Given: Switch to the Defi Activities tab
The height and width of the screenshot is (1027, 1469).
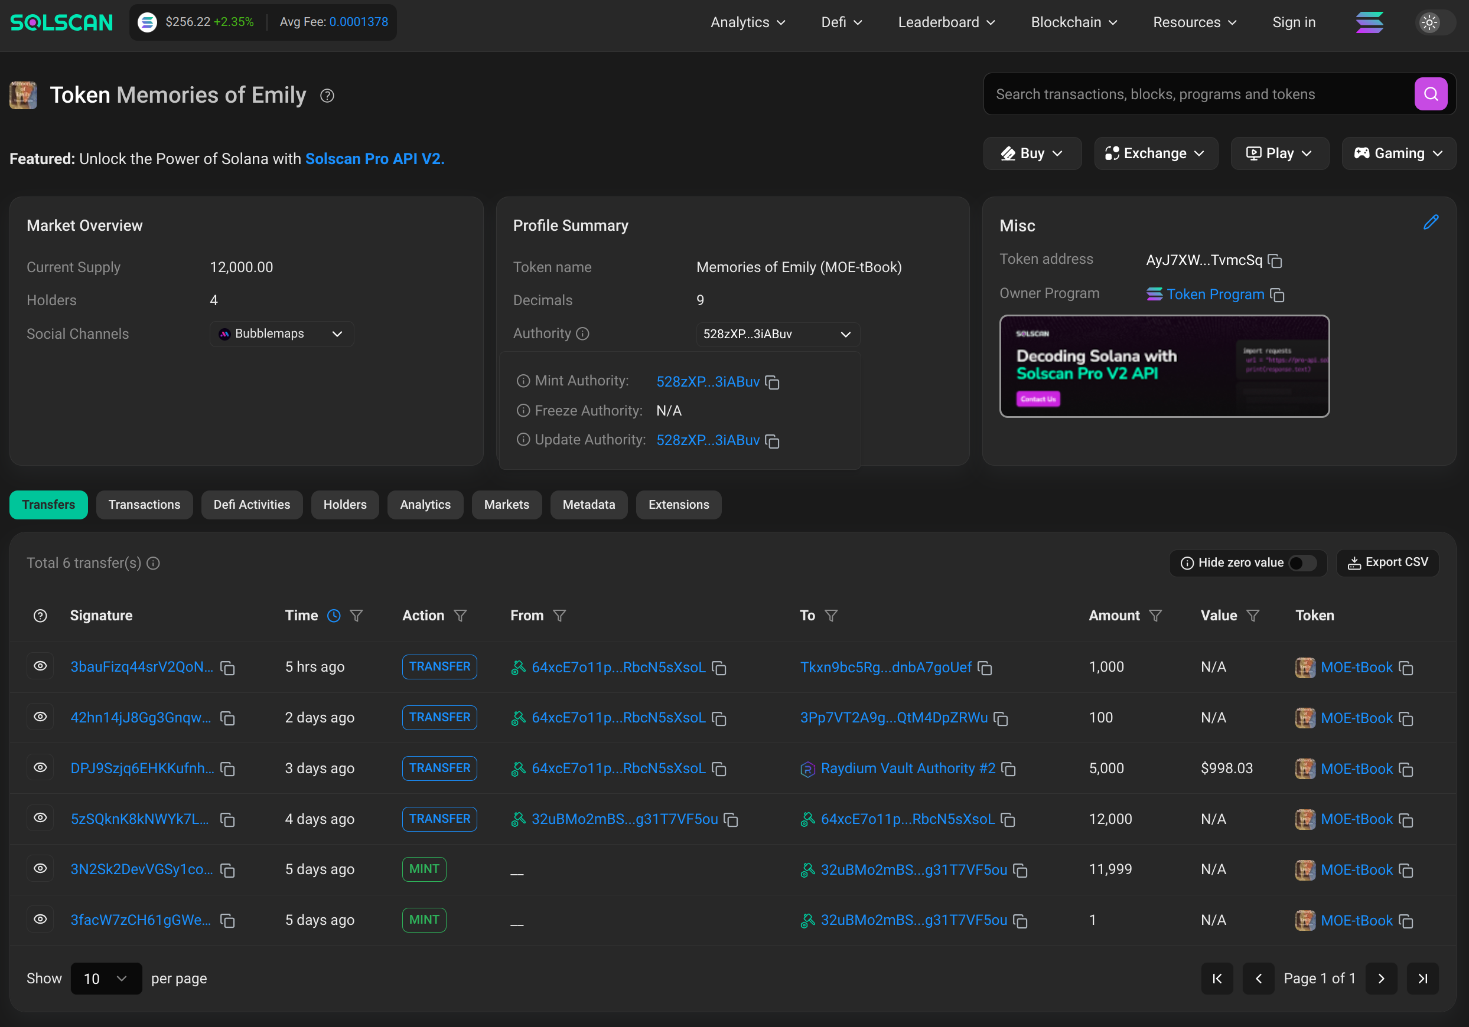Looking at the screenshot, I should click(x=252, y=505).
